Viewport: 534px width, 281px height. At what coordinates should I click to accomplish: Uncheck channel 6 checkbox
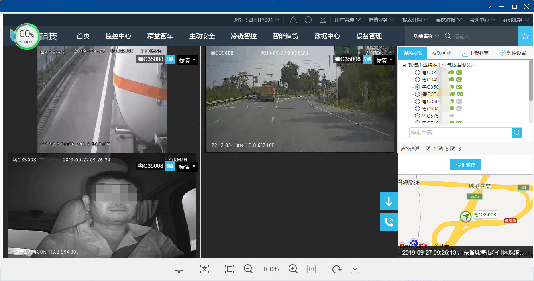[x=453, y=149]
